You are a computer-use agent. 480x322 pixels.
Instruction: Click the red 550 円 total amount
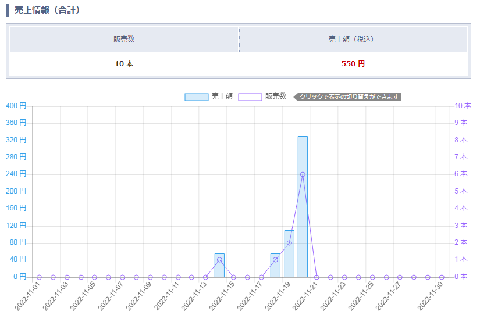point(353,64)
